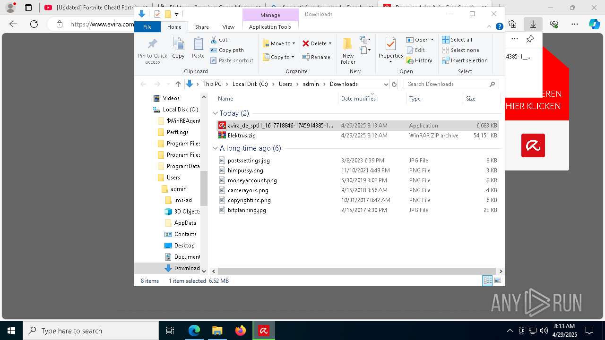Image resolution: width=605 pixels, height=340 pixels.
Task: Click Select all
Action: (457, 40)
